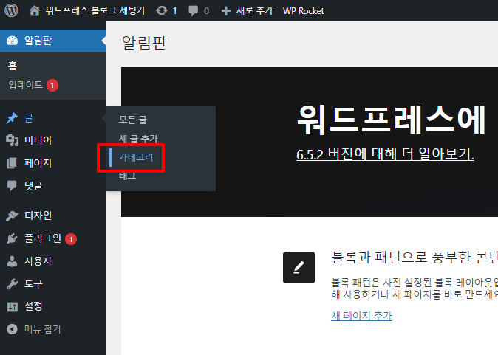Go to 홈 submenu item
This screenshot has width=498, height=355.
click(x=13, y=66)
